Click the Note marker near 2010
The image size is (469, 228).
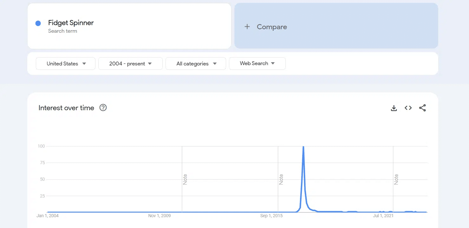pyautogui.click(x=185, y=179)
